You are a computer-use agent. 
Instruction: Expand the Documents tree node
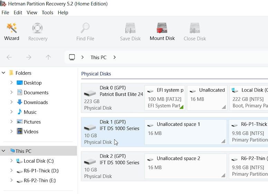[x=11, y=92]
